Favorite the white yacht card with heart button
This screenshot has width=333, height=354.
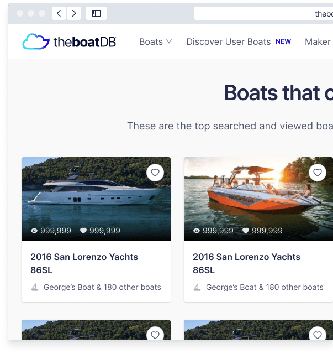pyautogui.click(x=155, y=173)
